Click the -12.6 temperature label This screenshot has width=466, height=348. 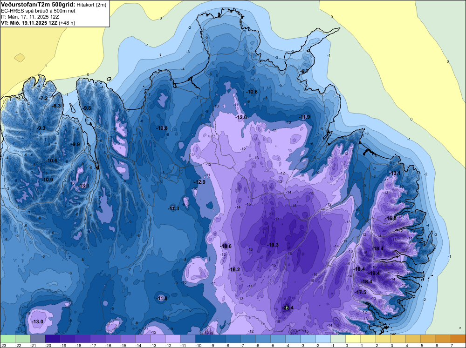coord(241,118)
